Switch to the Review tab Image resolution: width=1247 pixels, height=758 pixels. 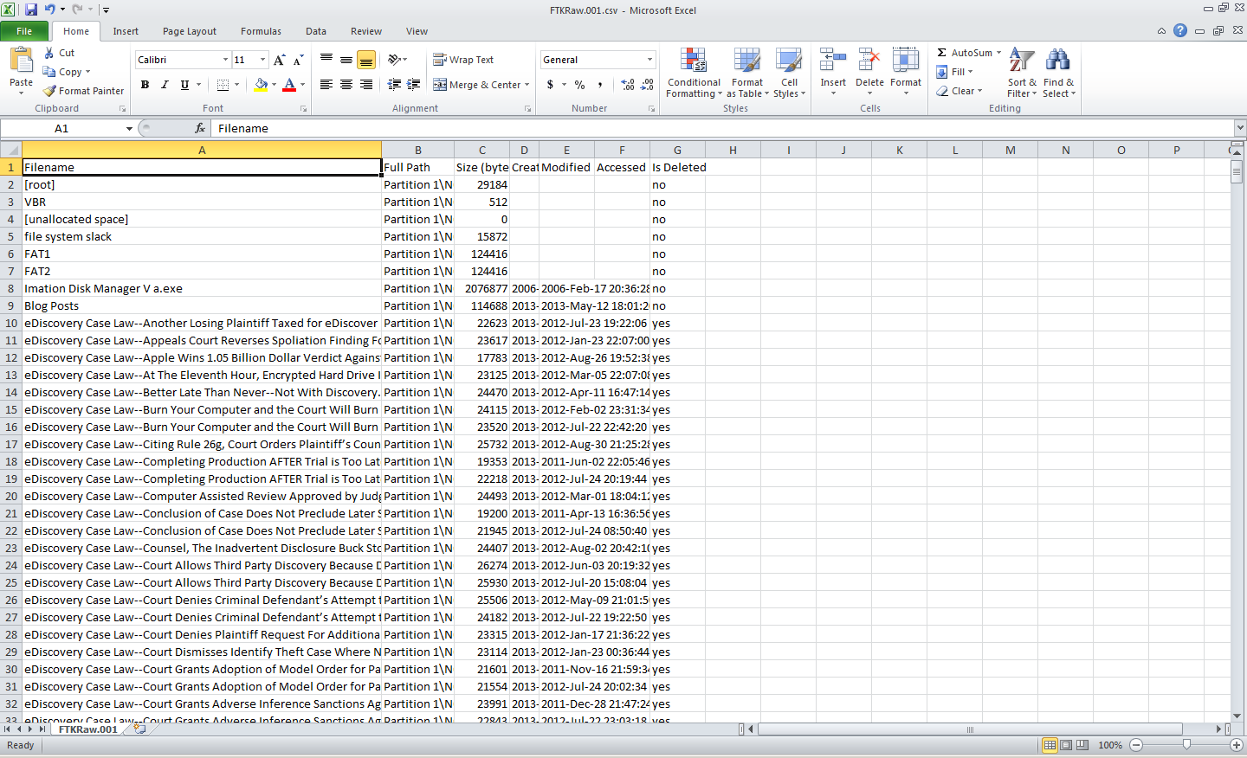coord(366,31)
